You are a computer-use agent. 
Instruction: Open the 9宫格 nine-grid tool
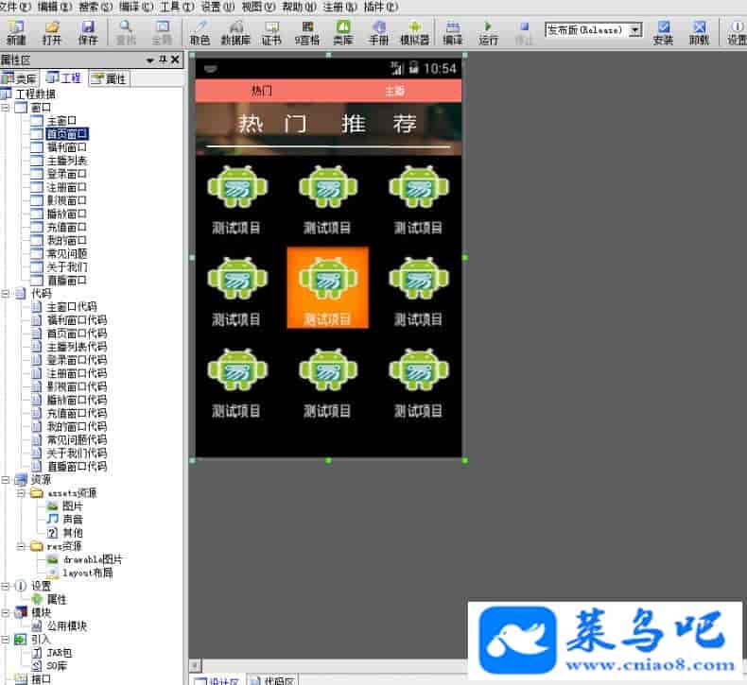coord(307,32)
